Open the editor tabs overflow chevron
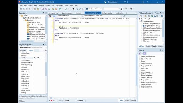 tap(136, 13)
